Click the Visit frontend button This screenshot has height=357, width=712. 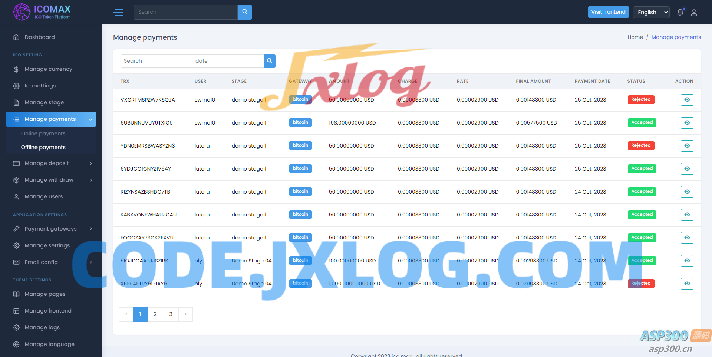point(608,12)
